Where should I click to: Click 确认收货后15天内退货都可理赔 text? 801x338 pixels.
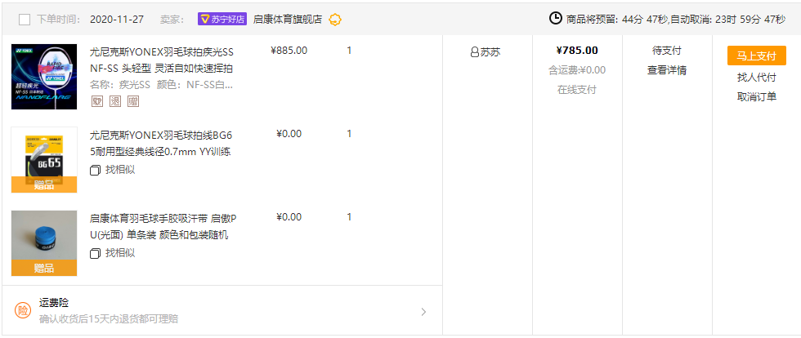(x=109, y=319)
